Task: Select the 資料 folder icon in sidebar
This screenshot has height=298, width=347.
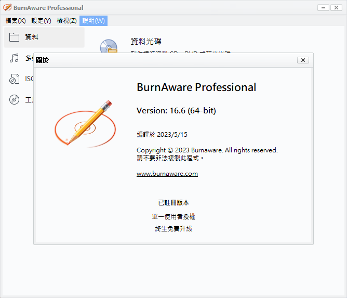Action: [x=14, y=37]
